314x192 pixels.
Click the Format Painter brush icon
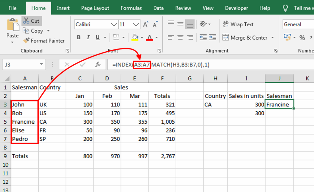(26, 40)
